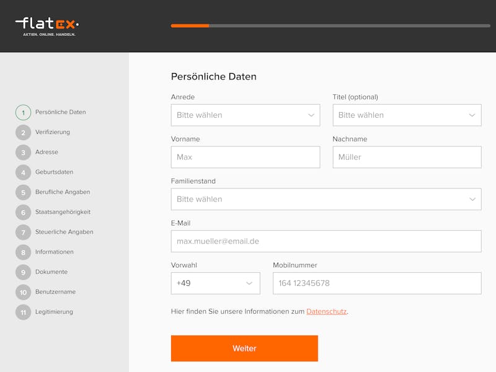Select step 3 circle Adresse
496x372 pixels.
(23, 153)
